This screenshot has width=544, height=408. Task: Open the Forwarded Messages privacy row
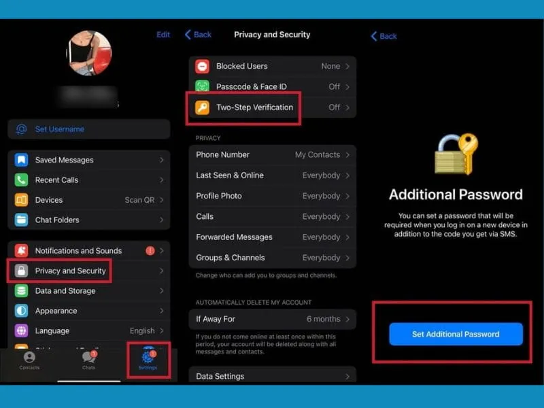click(273, 237)
